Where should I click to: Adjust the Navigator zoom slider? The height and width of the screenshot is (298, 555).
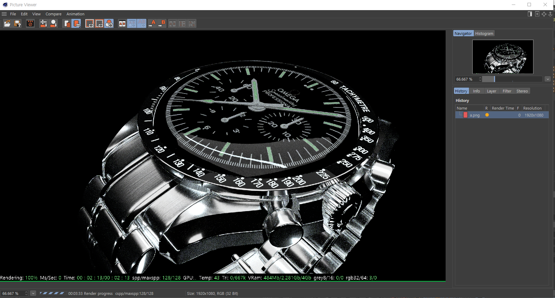click(x=512, y=79)
